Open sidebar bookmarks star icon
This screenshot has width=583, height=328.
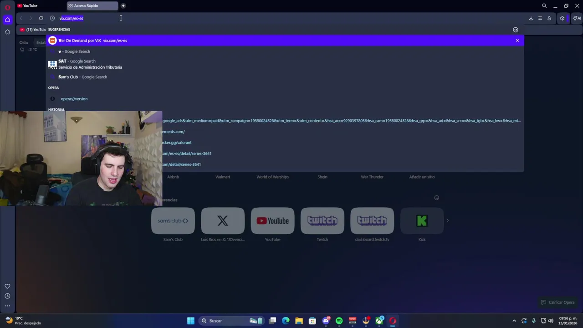[7, 32]
